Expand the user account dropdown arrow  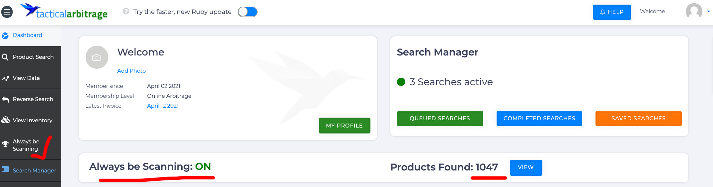click(x=708, y=11)
